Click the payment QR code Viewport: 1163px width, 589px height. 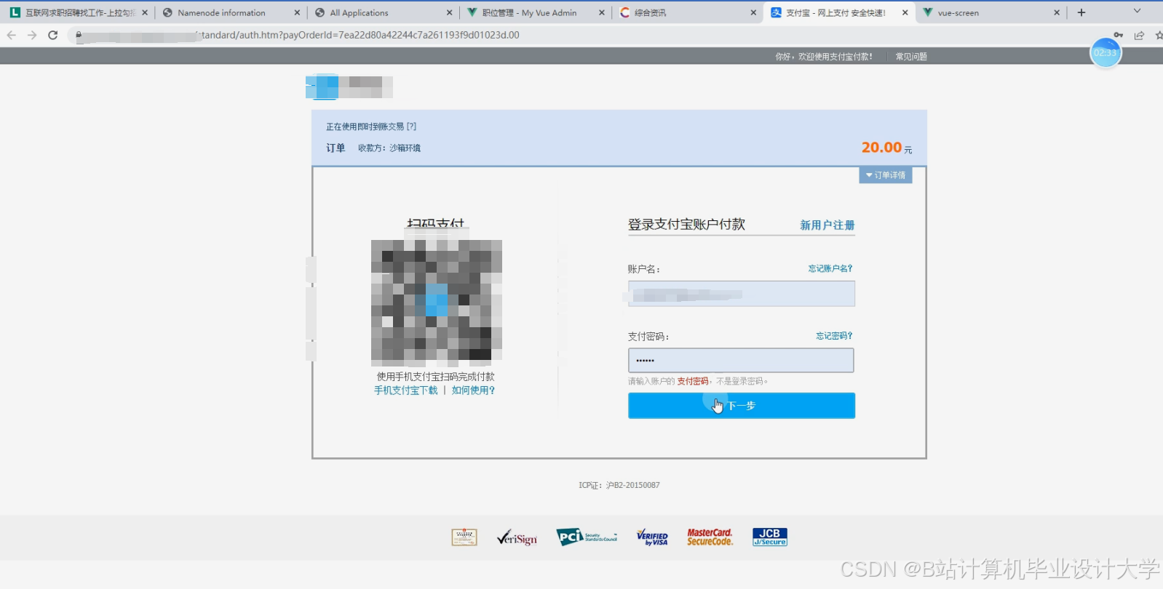click(x=437, y=301)
